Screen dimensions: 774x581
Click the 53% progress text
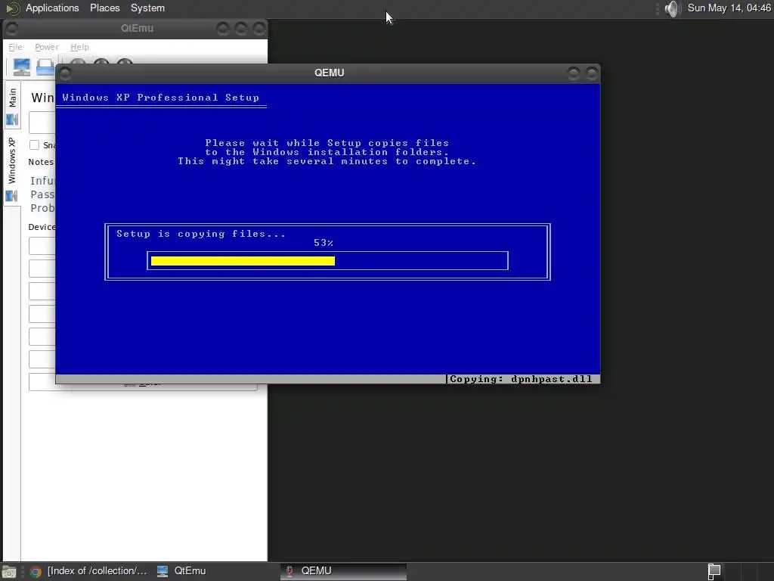(x=324, y=243)
